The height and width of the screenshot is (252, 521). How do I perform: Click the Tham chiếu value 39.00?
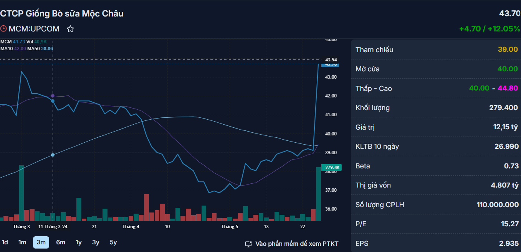pos(508,50)
